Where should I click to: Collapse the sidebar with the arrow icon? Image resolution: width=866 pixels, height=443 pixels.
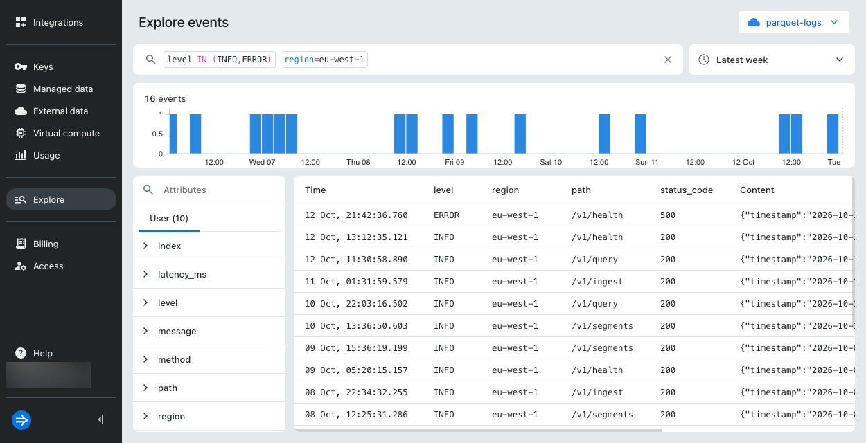pyautogui.click(x=101, y=419)
